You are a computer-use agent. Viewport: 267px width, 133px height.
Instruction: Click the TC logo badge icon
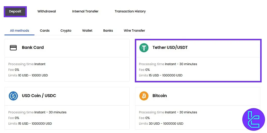pyautogui.click(x=253, y=119)
